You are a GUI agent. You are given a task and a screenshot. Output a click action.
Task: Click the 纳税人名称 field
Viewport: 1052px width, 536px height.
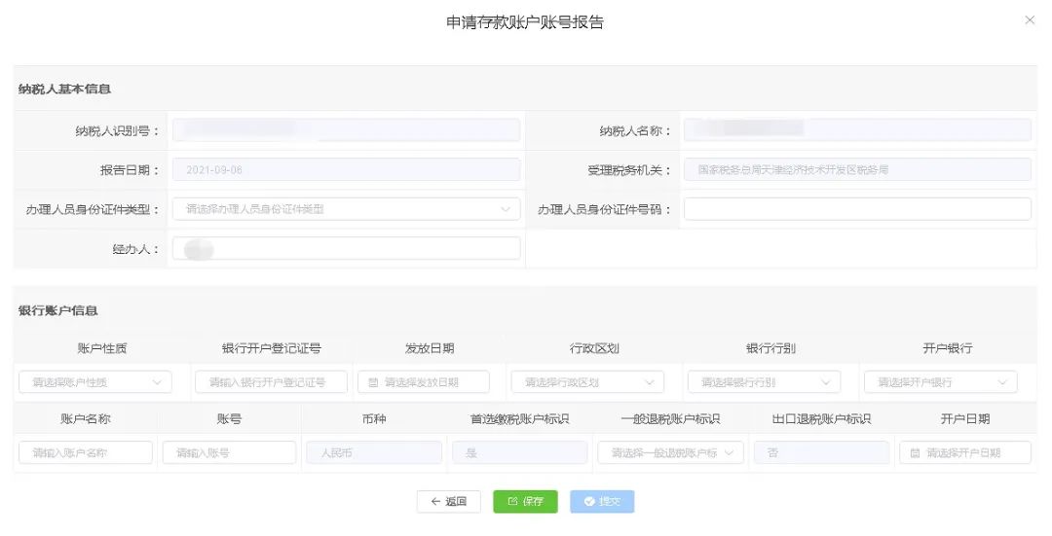[x=857, y=130]
